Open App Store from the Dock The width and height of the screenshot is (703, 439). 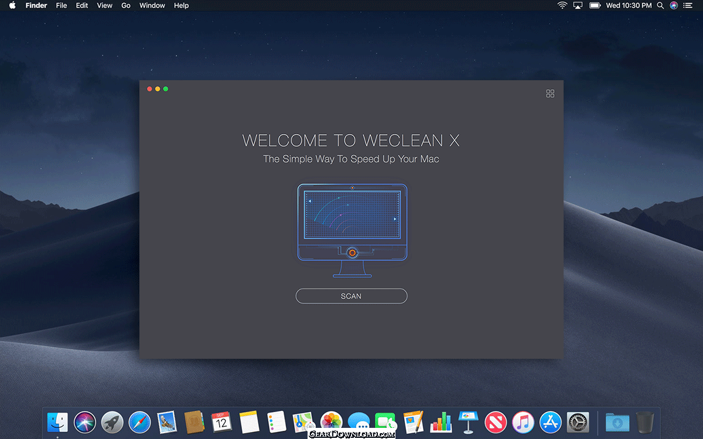click(x=550, y=421)
